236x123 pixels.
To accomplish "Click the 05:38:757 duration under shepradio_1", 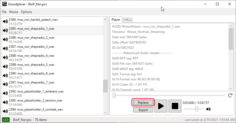I will (15, 33).
